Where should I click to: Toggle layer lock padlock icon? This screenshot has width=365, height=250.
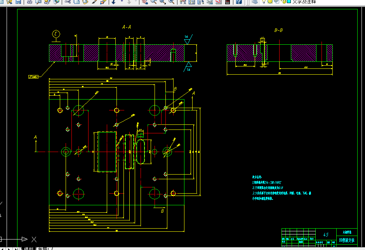point(283,2)
